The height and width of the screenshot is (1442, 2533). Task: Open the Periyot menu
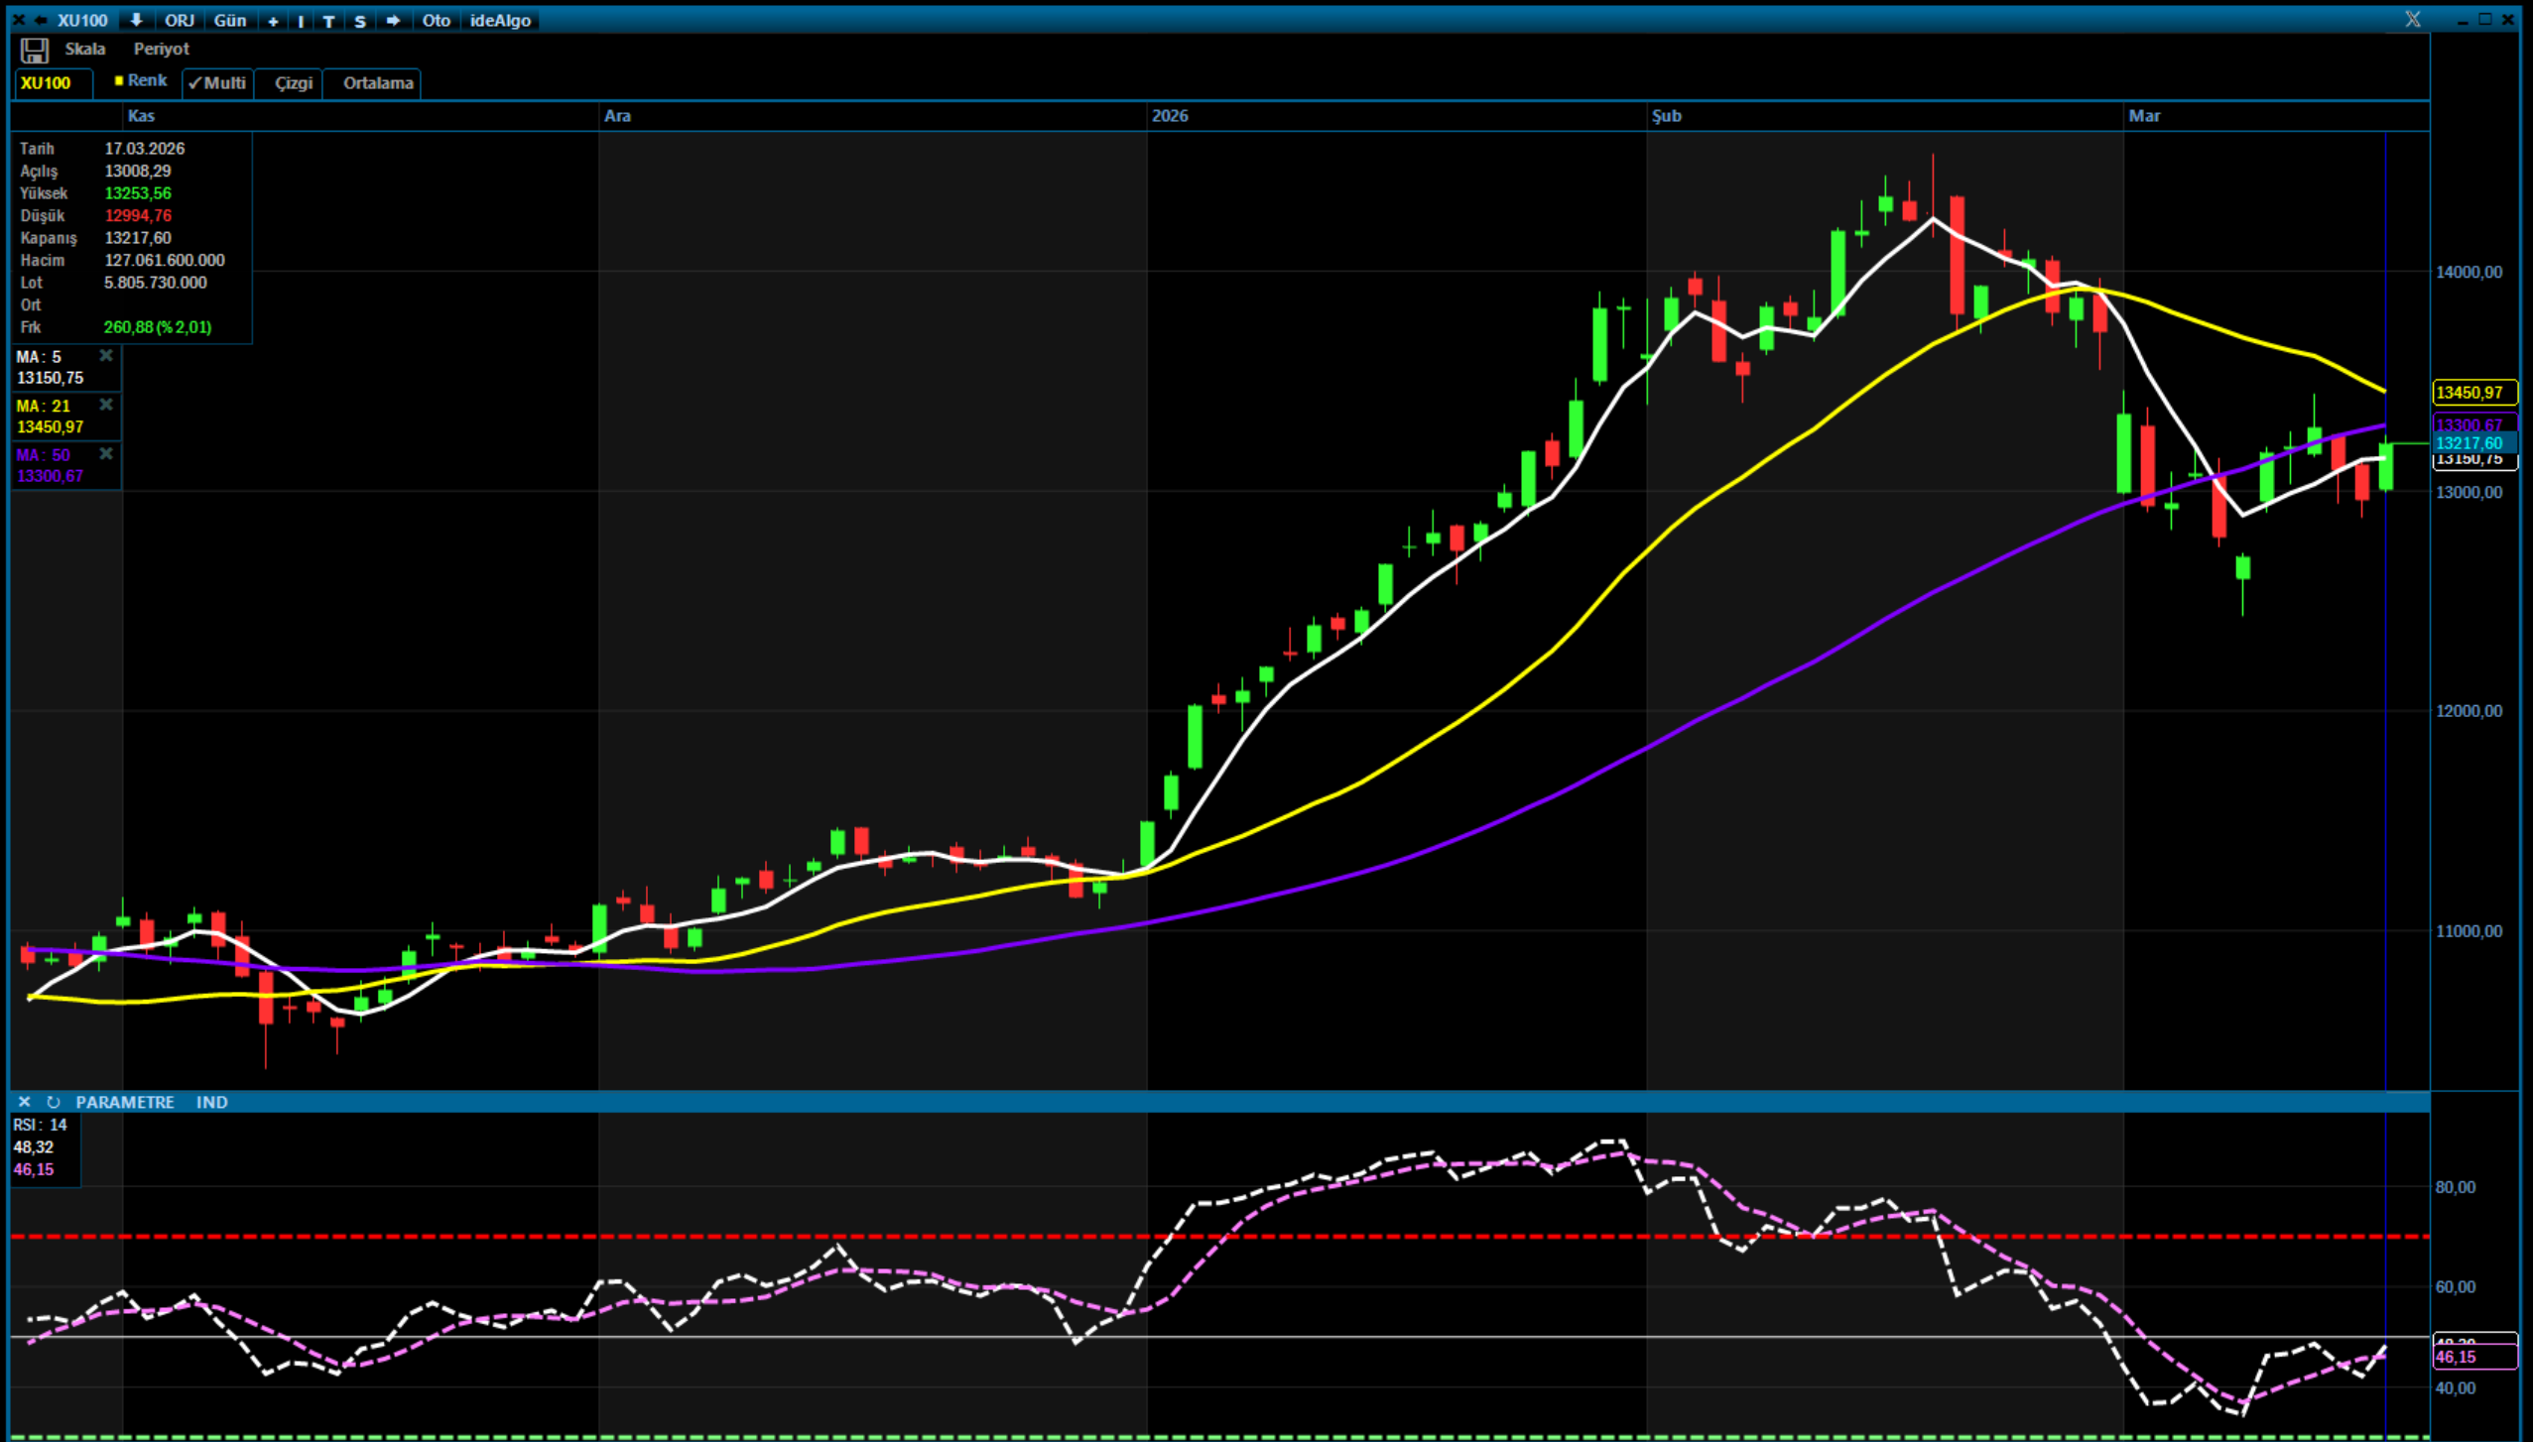(161, 49)
